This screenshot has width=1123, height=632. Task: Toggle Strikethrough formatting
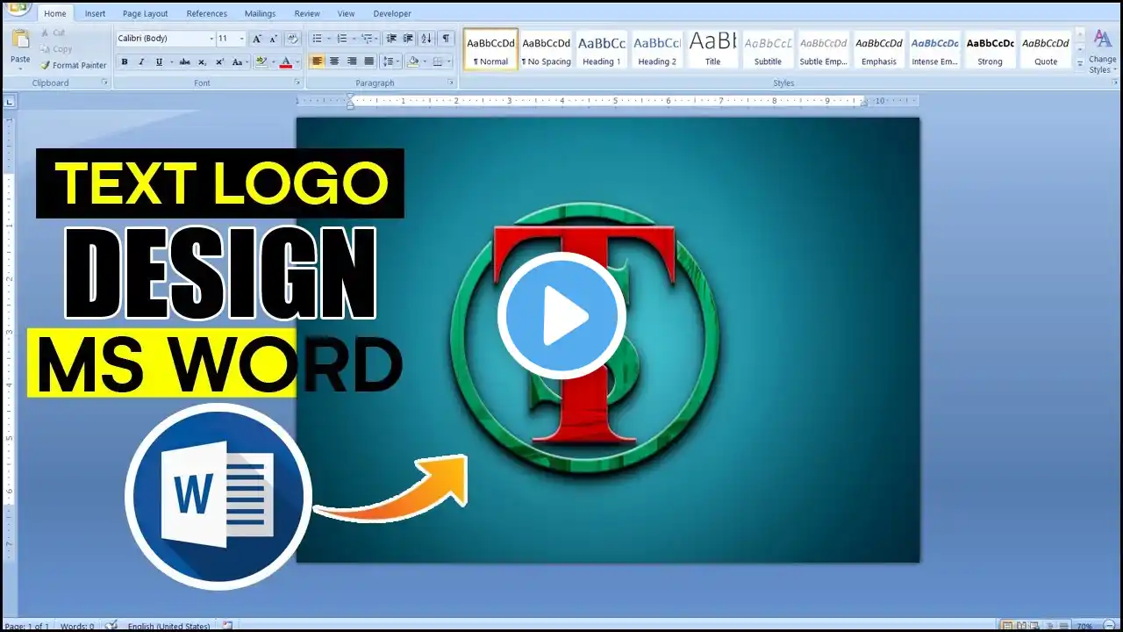point(184,61)
